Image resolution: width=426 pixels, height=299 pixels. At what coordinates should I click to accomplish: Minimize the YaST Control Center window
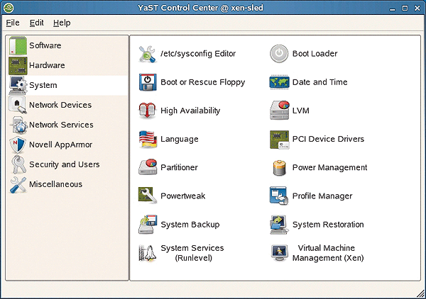tap(392, 9)
